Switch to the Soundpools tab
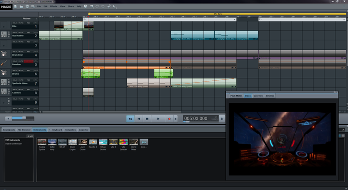348x190 pixels. pos(9,130)
